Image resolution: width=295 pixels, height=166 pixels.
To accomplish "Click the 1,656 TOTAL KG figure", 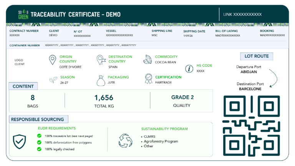I will (x=104, y=101).
